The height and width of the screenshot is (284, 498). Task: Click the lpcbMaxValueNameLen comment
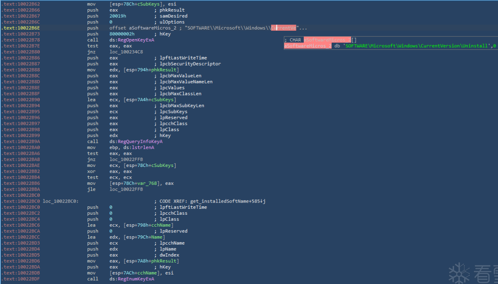[x=183, y=82]
